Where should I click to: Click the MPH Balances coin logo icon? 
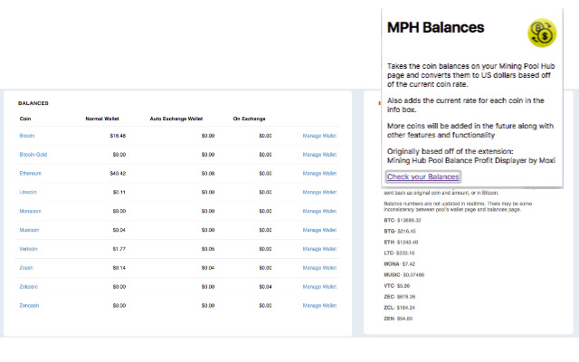click(542, 33)
